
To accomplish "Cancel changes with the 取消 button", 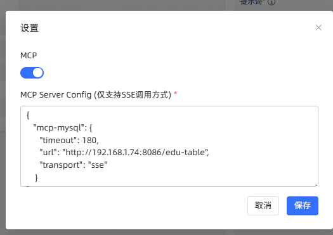I will pyautogui.click(x=263, y=205).
